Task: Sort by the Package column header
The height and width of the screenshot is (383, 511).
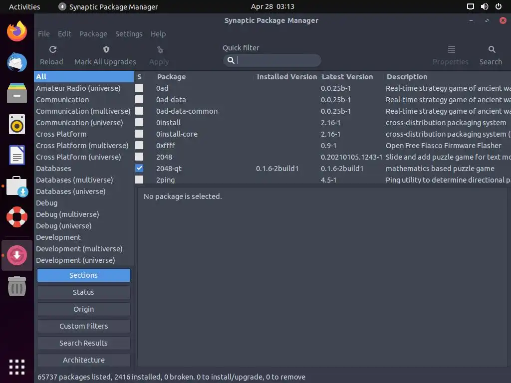Action: pos(204,77)
